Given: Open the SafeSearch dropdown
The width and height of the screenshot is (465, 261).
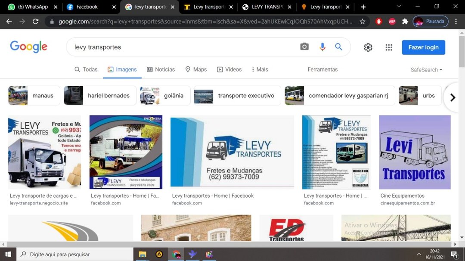Looking at the screenshot, I should click(x=426, y=70).
